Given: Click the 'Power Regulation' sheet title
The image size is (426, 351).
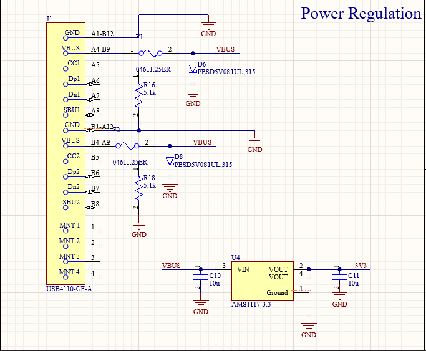Looking at the screenshot, I should click(x=361, y=14).
